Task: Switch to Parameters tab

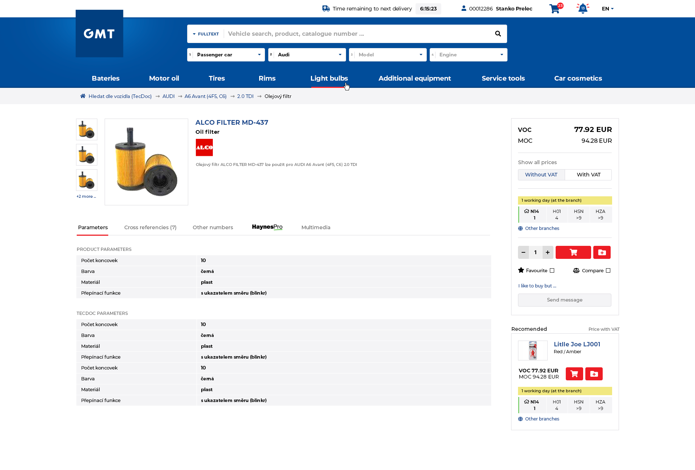Action: click(x=93, y=227)
